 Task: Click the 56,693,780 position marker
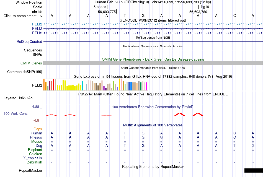(198, 12)
